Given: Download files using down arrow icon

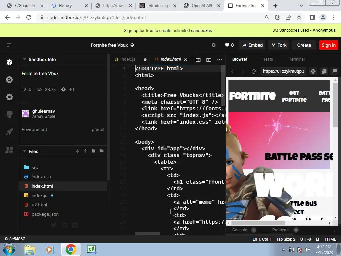Looking at the screenshot, I should tap(78, 151).
